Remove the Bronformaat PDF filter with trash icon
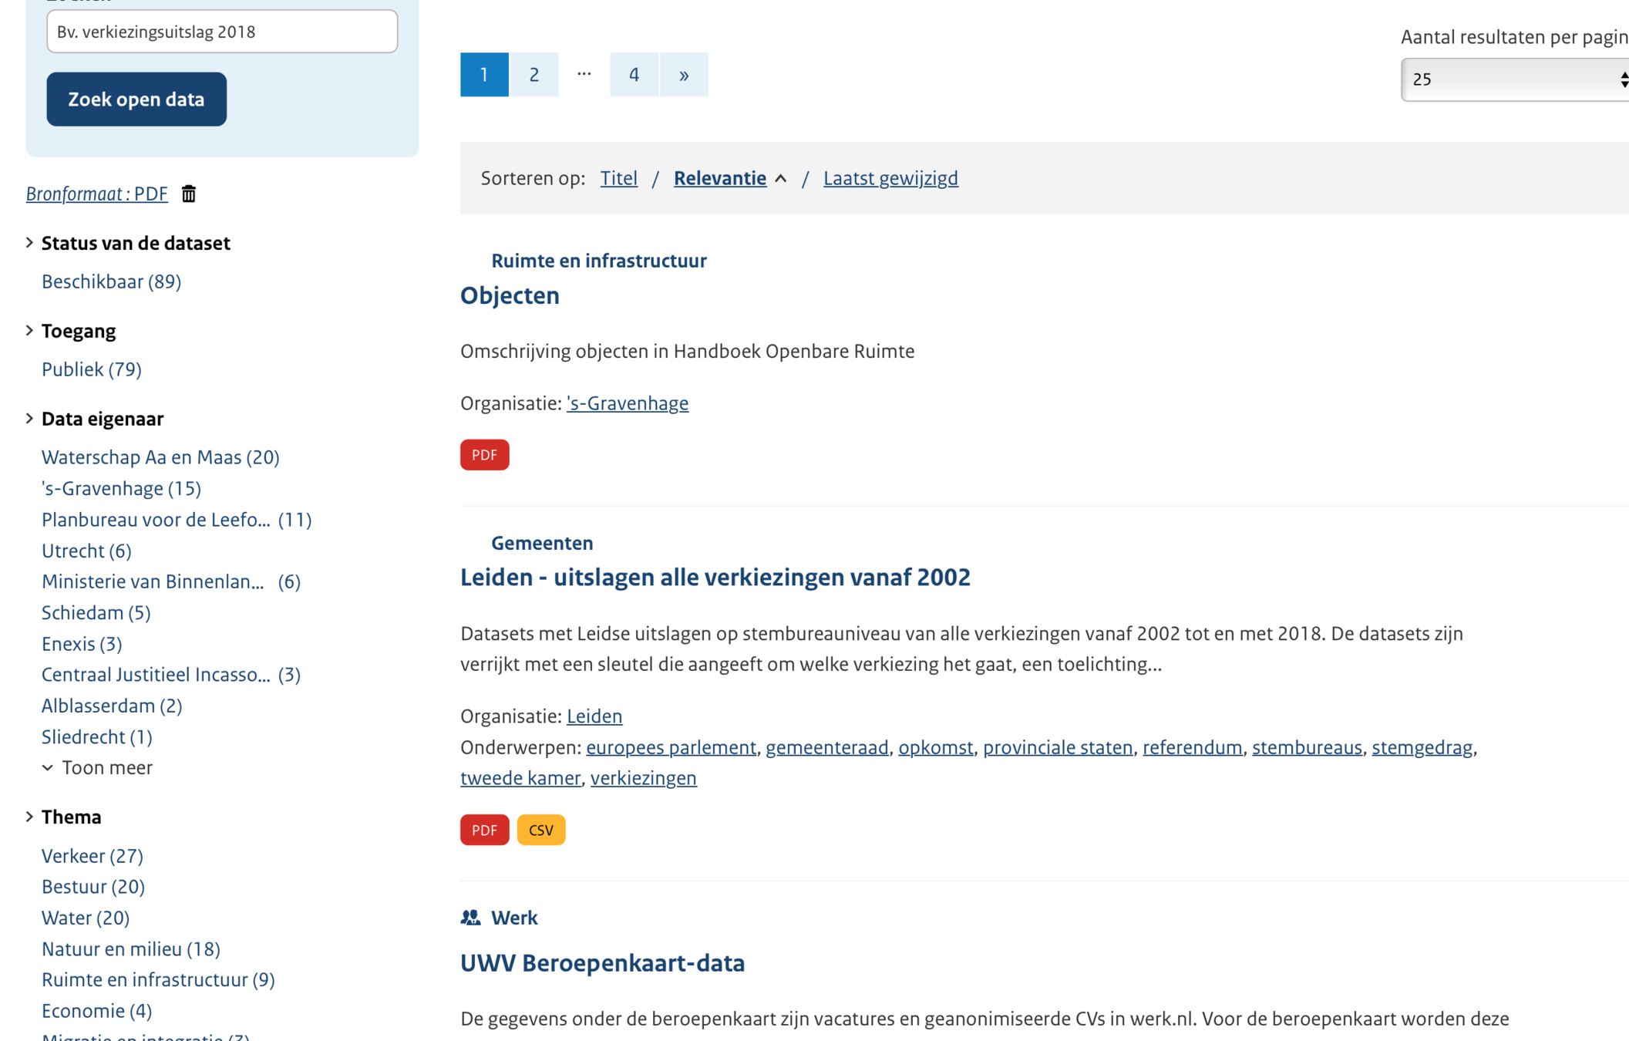Viewport: 1629px width, 1041px height. coord(189,194)
